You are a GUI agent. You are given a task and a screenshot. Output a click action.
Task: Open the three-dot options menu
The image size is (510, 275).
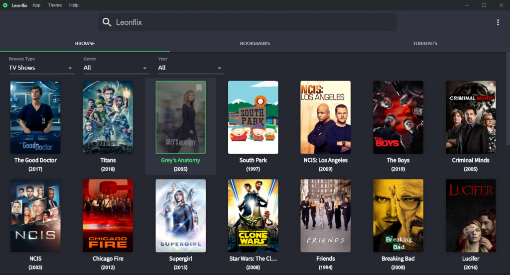pos(498,22)
